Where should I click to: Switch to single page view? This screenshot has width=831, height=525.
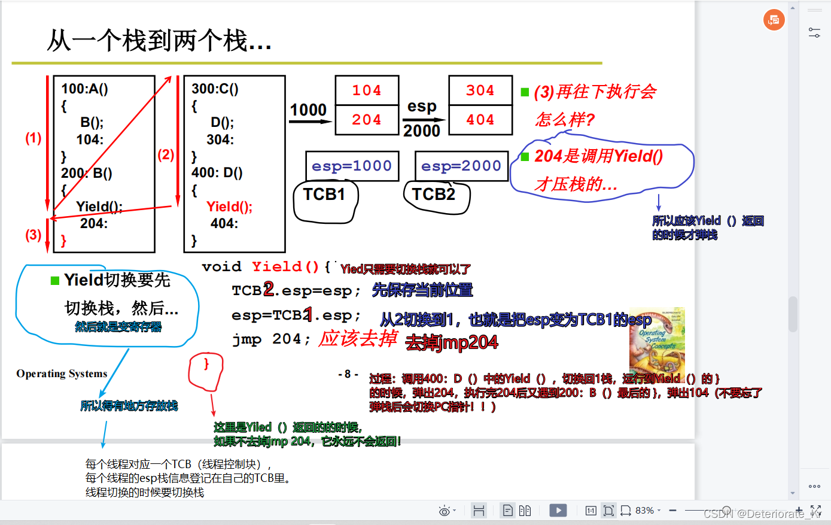507,511
